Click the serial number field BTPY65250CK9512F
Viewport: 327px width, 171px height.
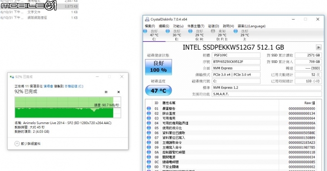[236, 62]
